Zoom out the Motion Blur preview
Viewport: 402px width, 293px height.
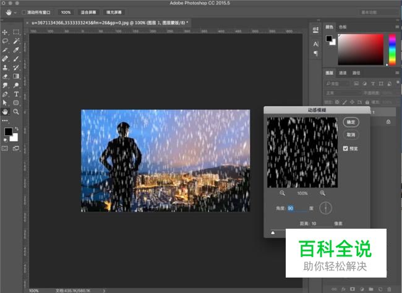click(x=282, y=193)
